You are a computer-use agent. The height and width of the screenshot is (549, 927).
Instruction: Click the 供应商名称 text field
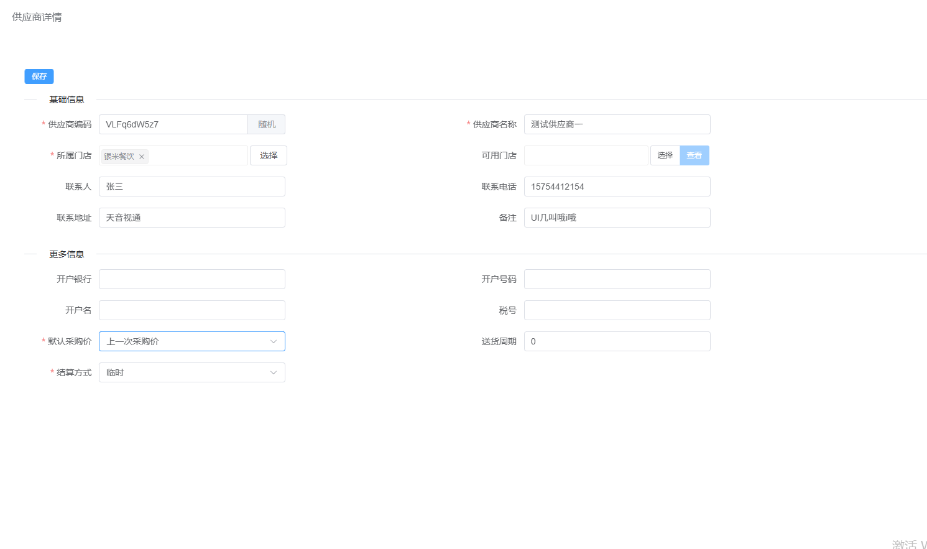pos(617,124)
